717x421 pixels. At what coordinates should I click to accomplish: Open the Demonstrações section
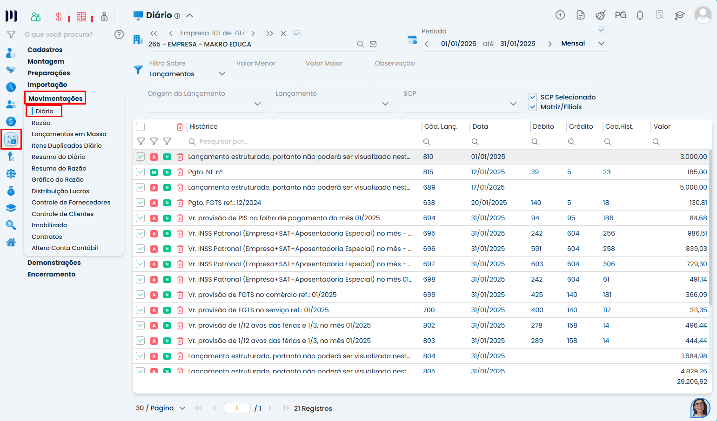point(54,263)
